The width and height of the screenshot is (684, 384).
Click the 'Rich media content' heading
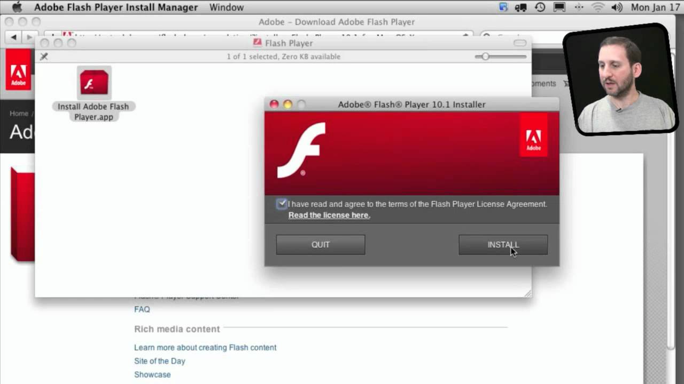click(x=177, y=329)
